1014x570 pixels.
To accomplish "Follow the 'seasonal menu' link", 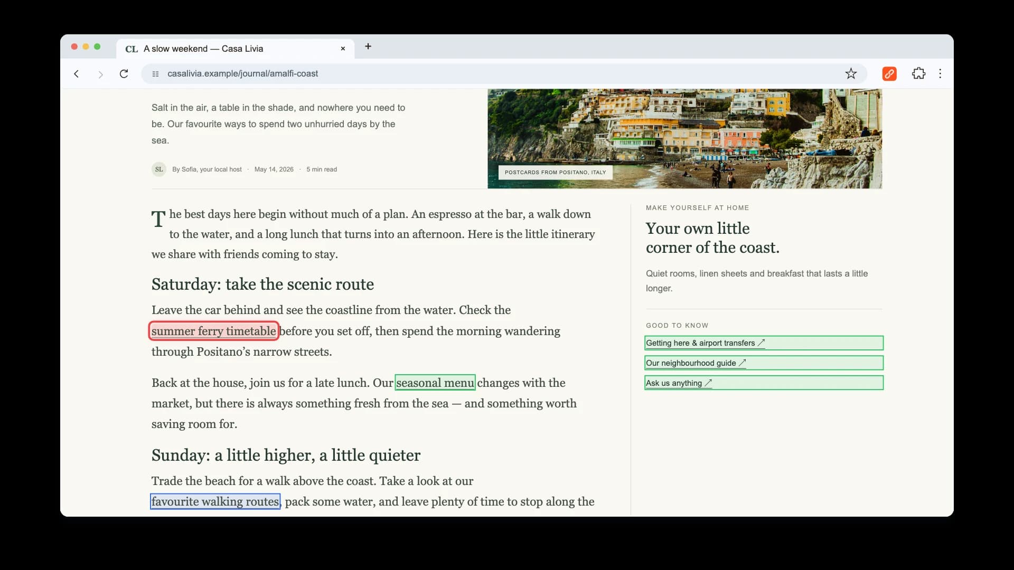I will click(x=435, y=383).
